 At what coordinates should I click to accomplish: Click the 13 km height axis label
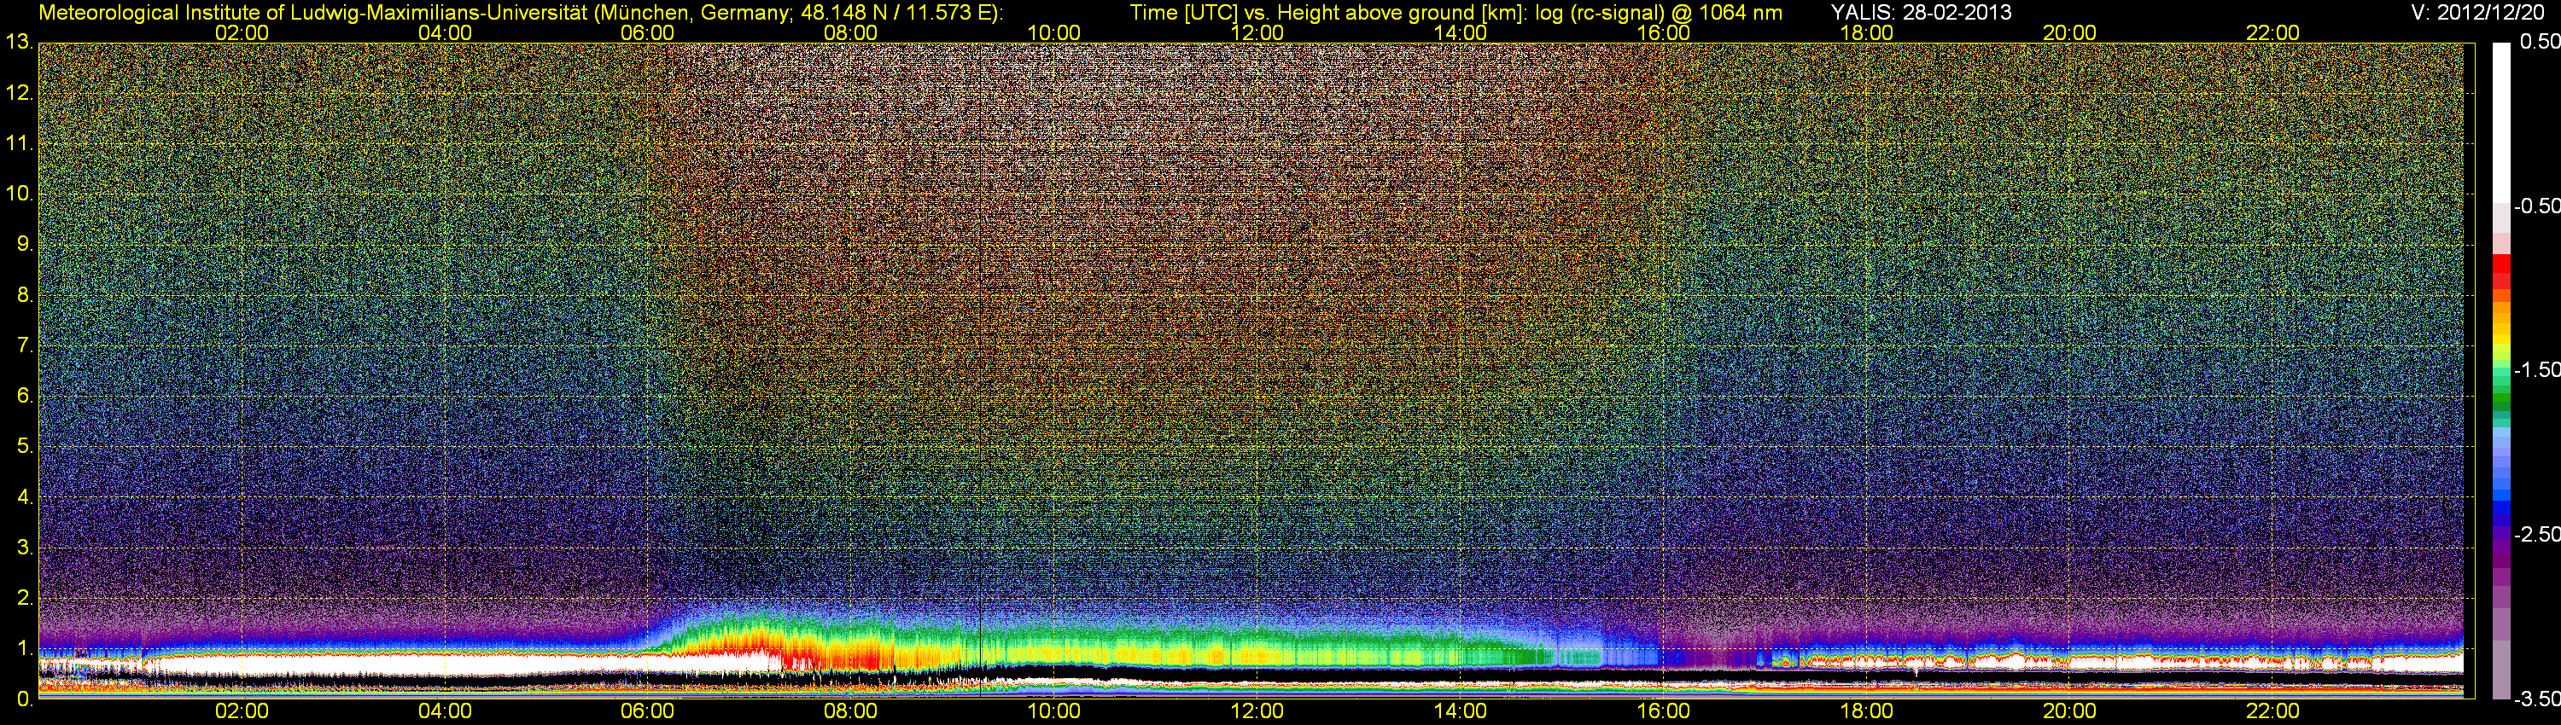tap(19, 43)
